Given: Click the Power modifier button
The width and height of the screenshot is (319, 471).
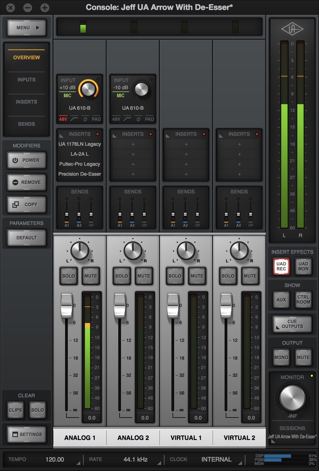Looking at the screenshot, I should tap(27, 160).
